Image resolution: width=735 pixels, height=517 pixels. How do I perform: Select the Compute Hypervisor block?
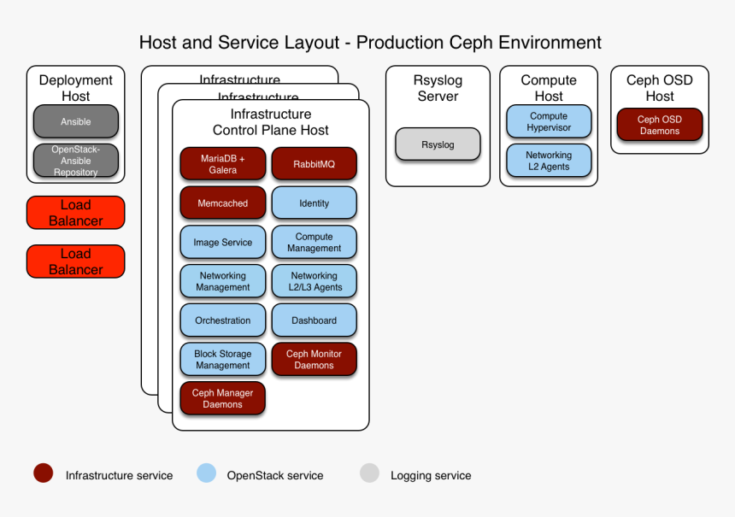(x=548, y=121)
